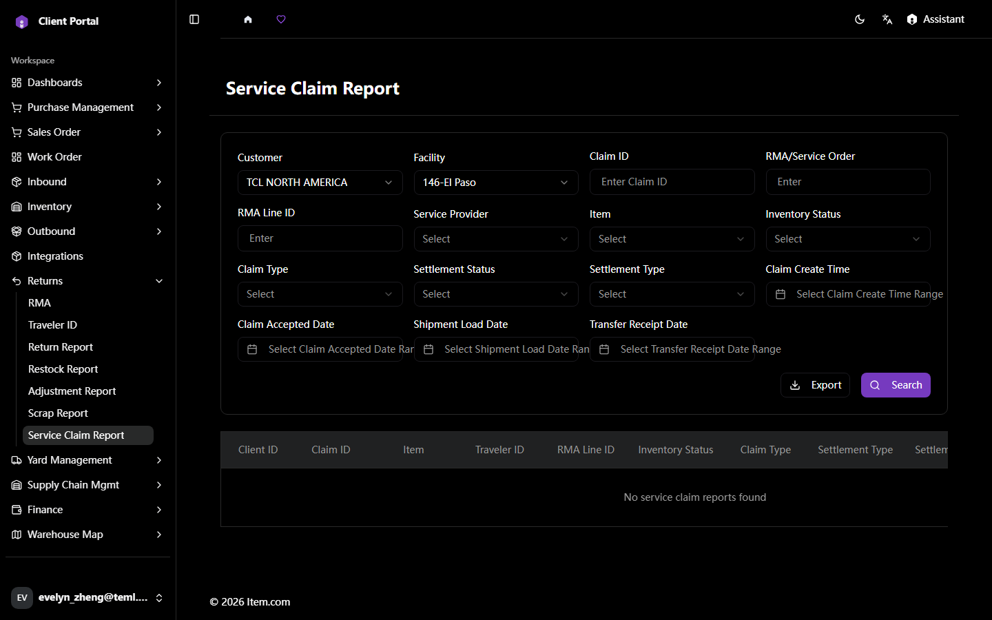
Task: Open Adjustment Report page
Action: [87, 391]
